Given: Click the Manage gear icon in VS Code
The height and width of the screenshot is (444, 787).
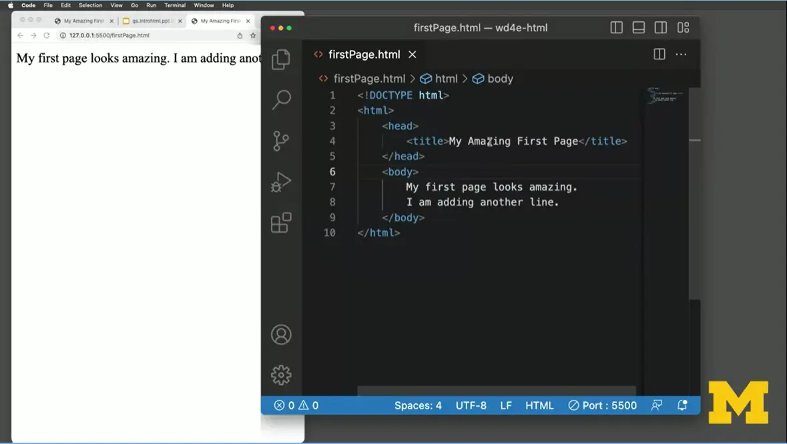Looking at the screenshot, I should (280, 375).
